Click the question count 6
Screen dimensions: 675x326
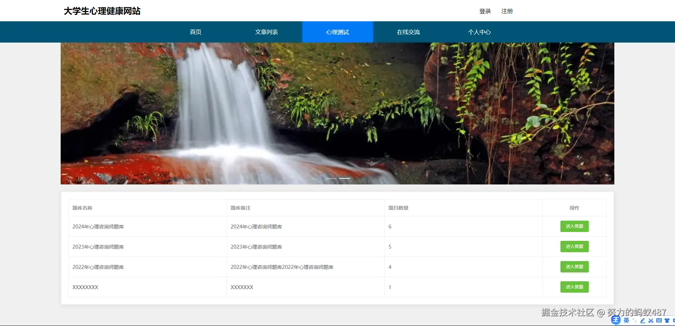click(390, 227)
